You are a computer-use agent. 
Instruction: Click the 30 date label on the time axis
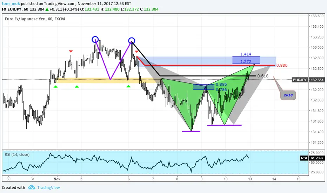[8, 179]
